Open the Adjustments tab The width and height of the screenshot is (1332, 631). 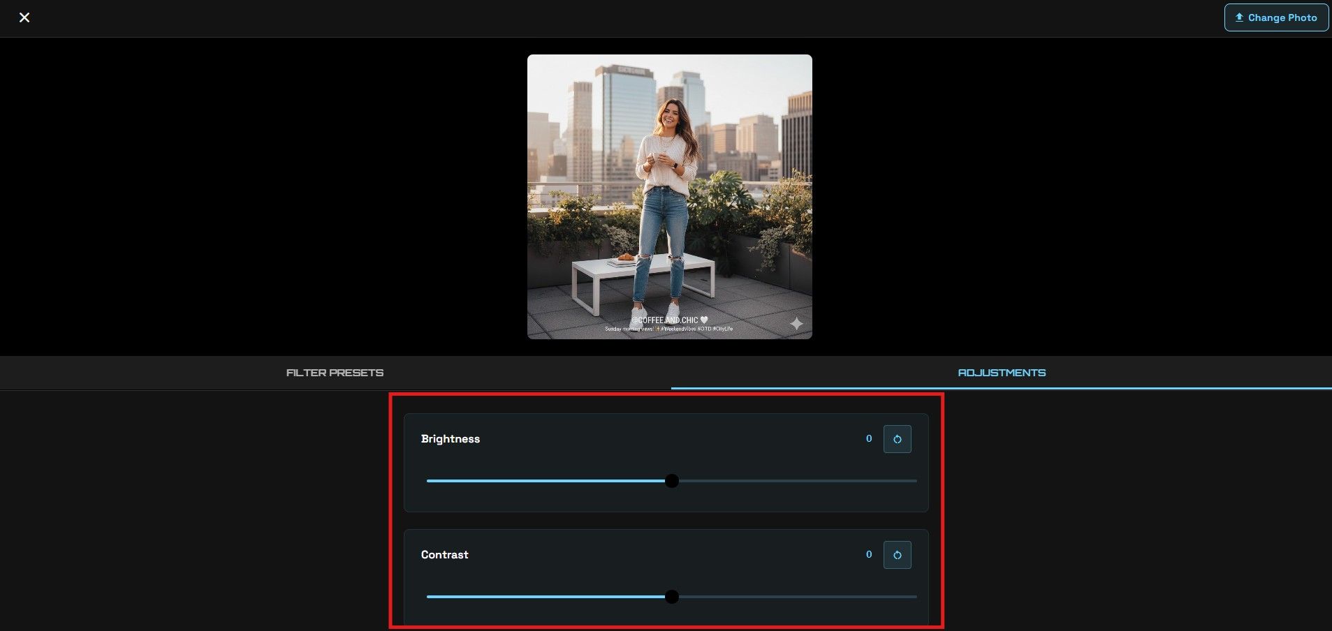[x=1002, y=372]
